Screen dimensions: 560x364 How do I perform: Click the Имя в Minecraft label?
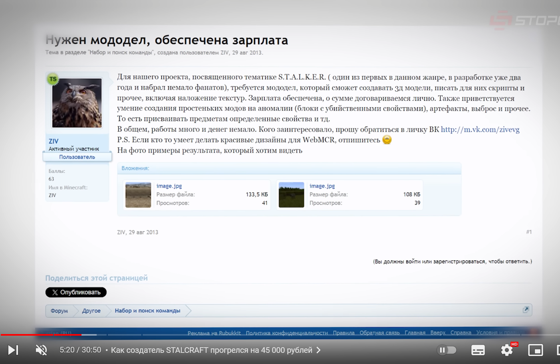click(x=68, y=187)
